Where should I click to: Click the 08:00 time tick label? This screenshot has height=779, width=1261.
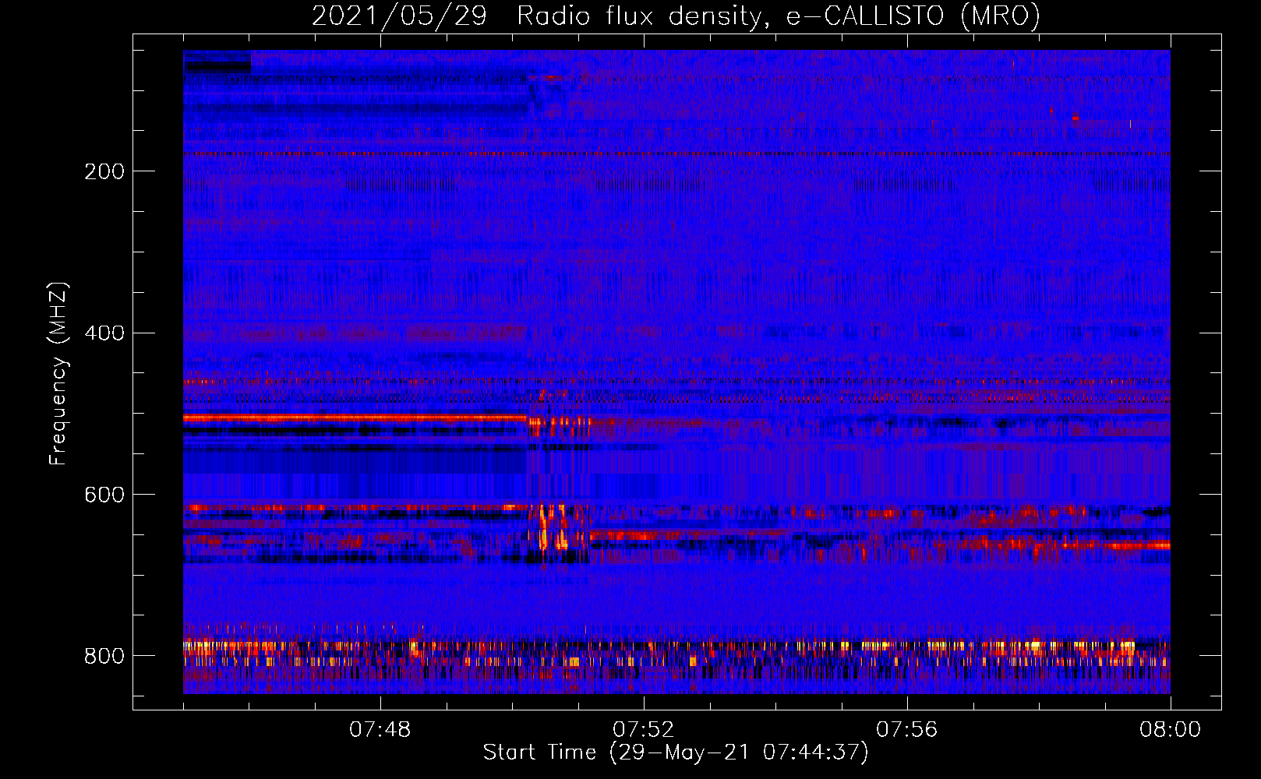(1170, 730)
